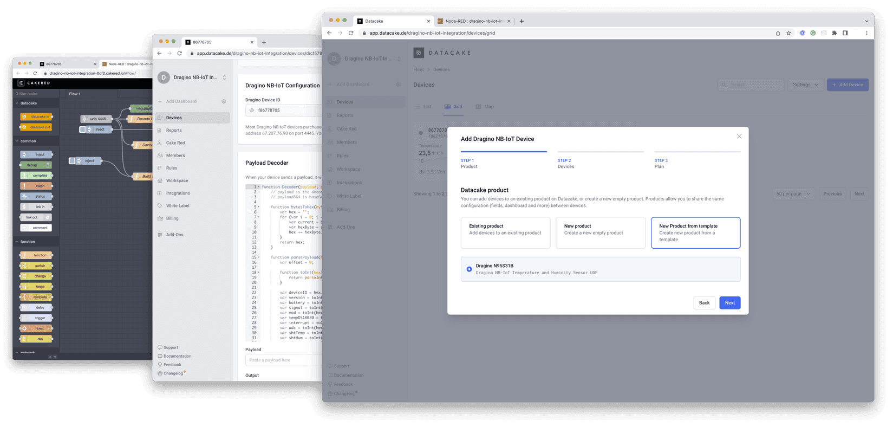The width and height of the screenshot is (893, 427).
Task: Click the share icon in front browser toolbar
Action: (x=778, y=33)
